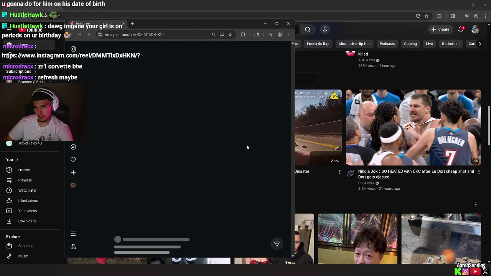Open Chaz NBA channel link

366,183
